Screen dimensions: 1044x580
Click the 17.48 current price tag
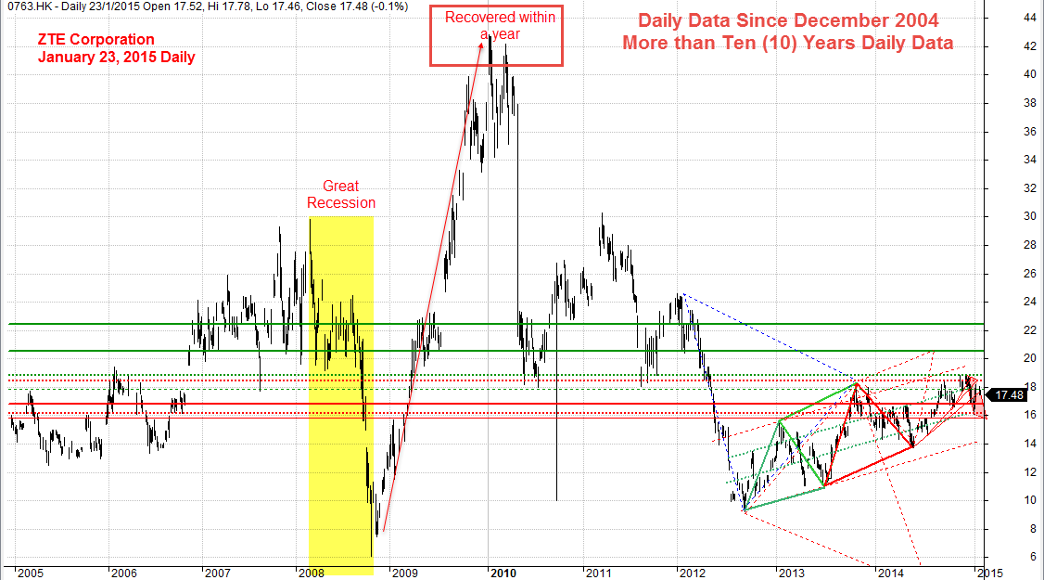[x=1009, y=395]
